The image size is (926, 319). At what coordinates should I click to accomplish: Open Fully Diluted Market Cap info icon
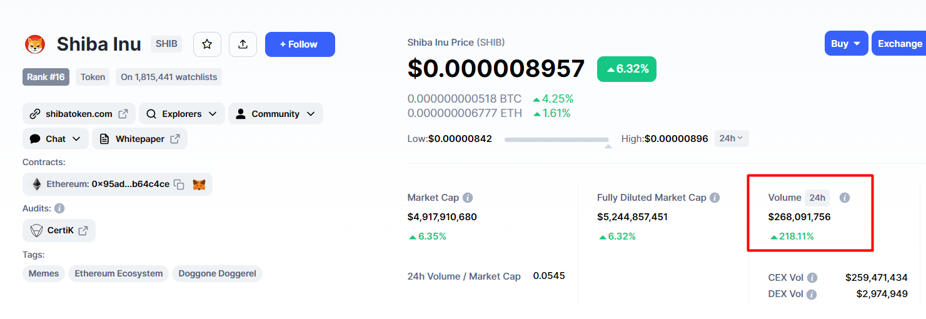click(x=715, y=198)
